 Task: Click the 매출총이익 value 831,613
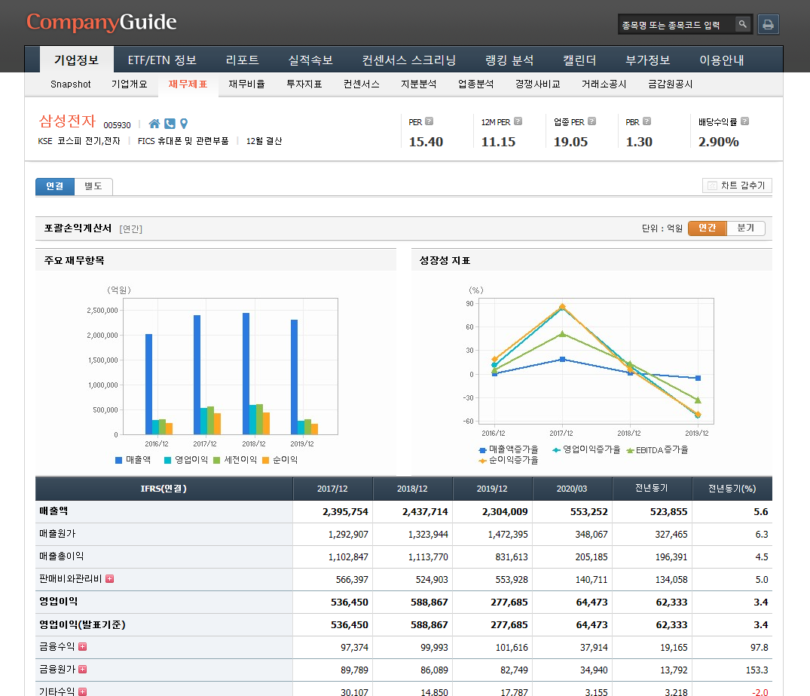[x=512, y=557]
